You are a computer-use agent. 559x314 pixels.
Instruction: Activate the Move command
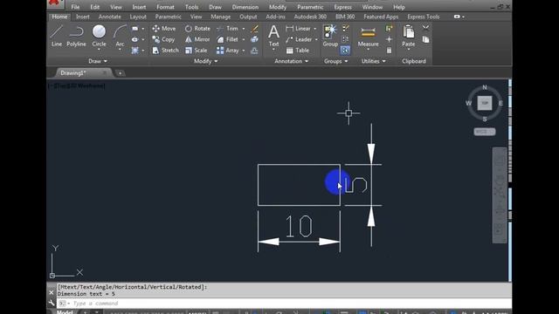coord(164,29)
